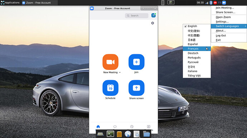Open the Chat tab speech bubble icon
Viewport: 247px width, 138px height.
115,127
